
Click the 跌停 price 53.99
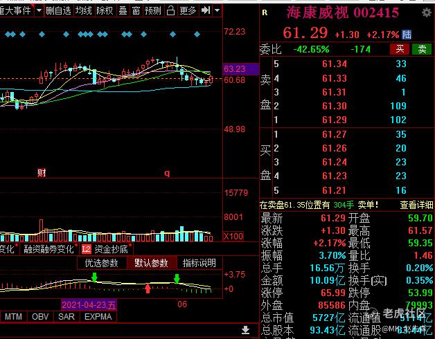pos(420,293)
